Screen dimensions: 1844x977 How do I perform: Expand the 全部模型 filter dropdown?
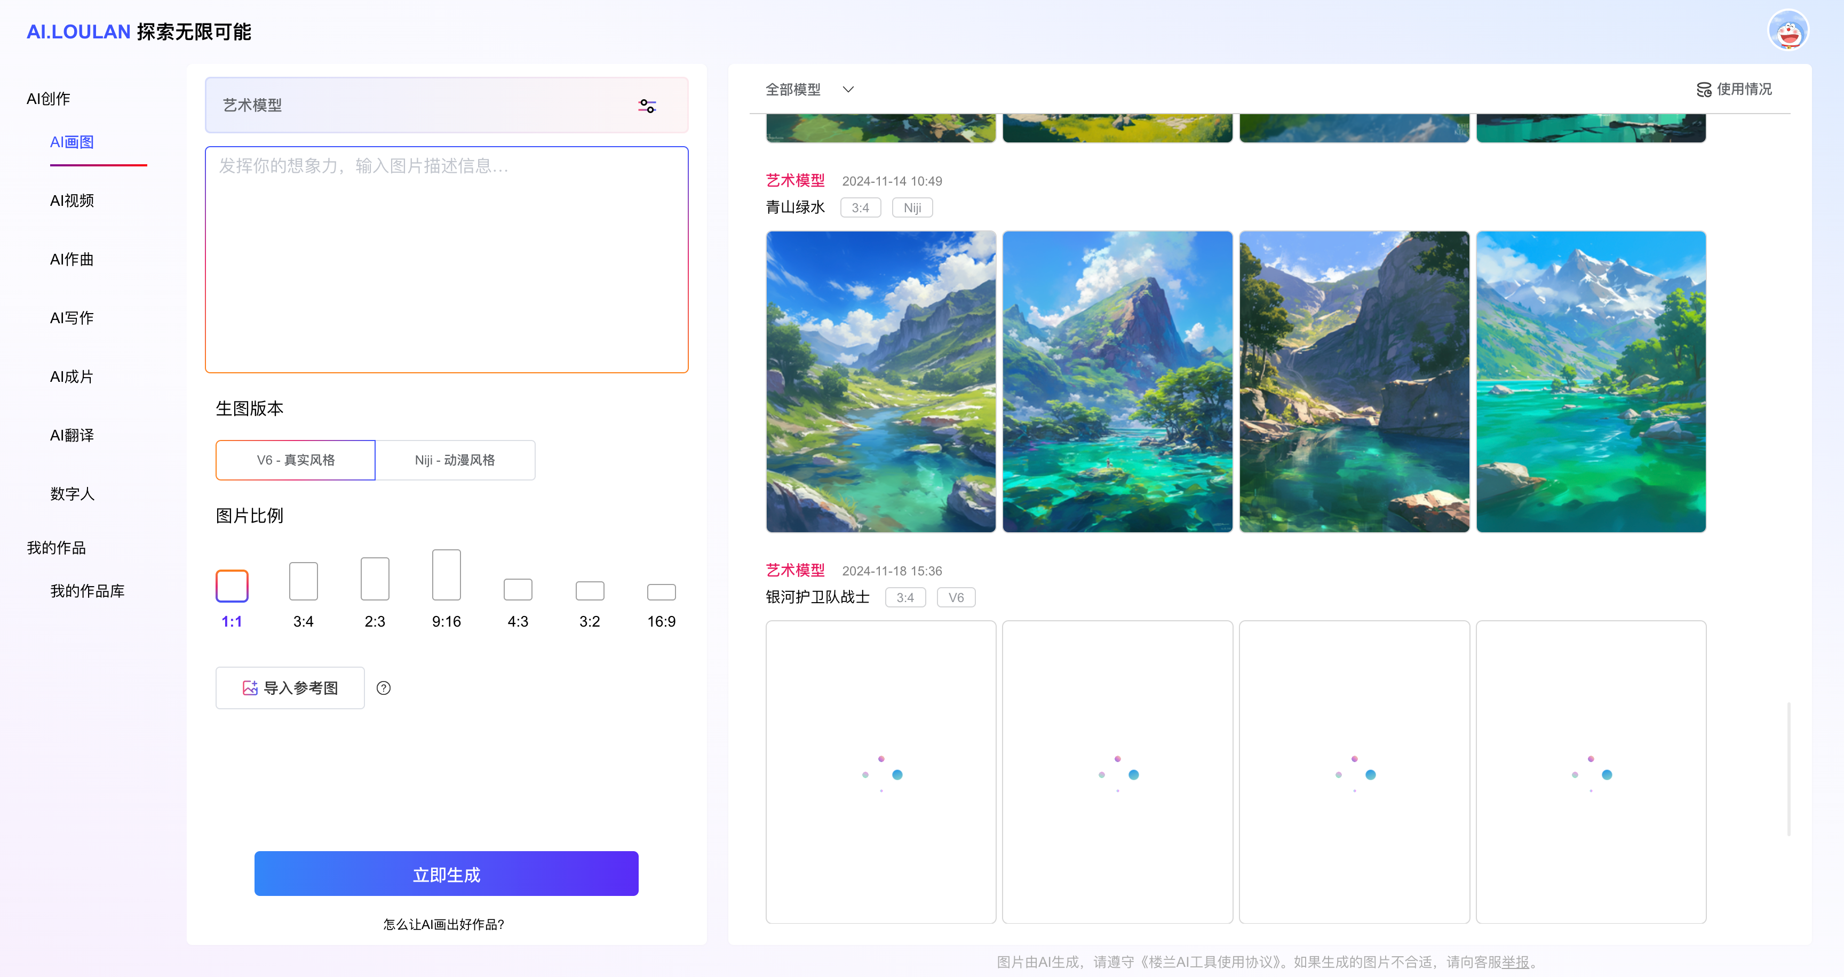(x=793, y=90)
